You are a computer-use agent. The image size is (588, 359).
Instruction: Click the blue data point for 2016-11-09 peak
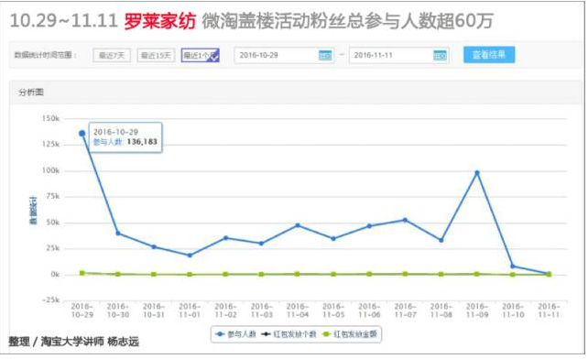coord(477,173)
